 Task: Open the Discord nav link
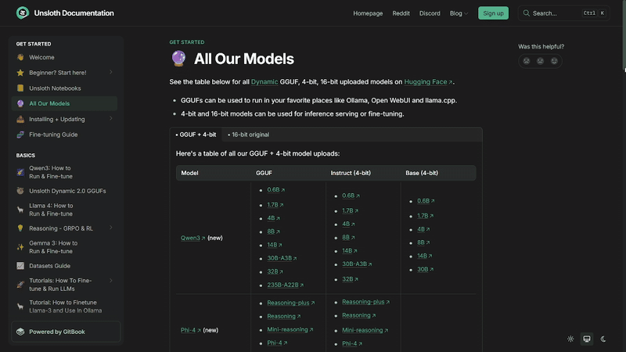pos(430,13)
